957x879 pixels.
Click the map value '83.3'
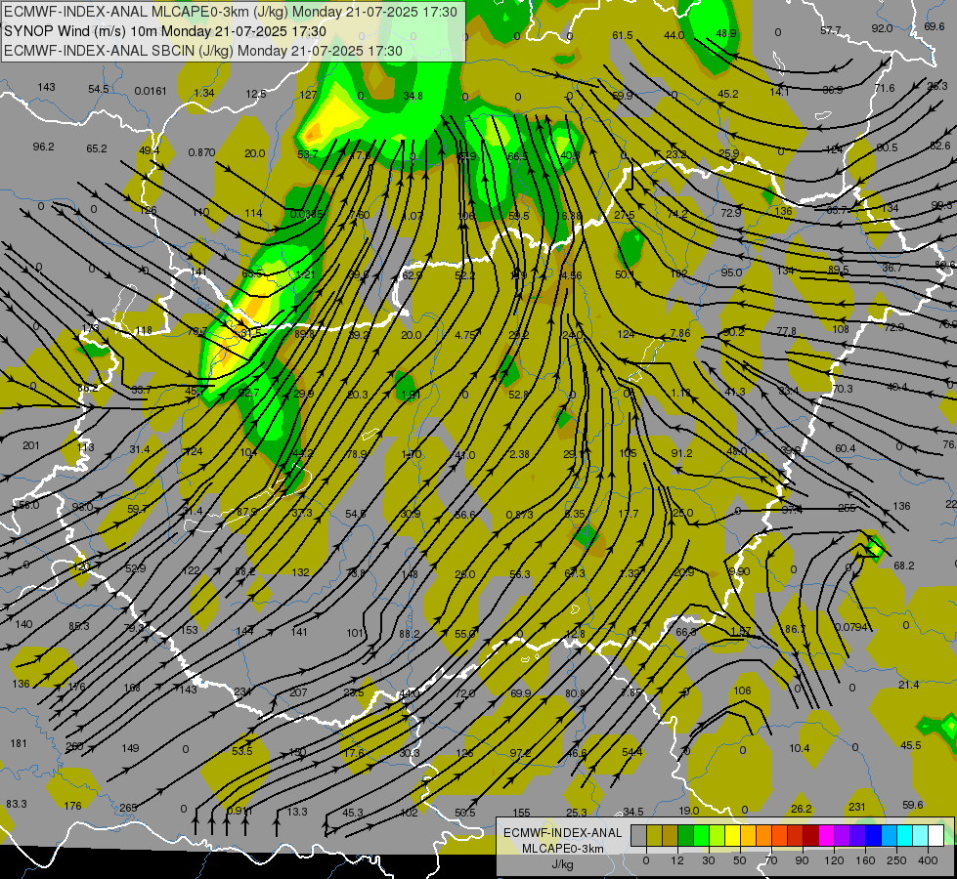tap(17, 804)
